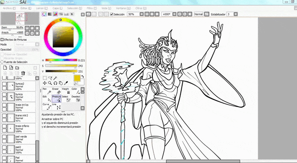
Task: Pick the Magic Wand selection tool
Action: tap(55, 78)
